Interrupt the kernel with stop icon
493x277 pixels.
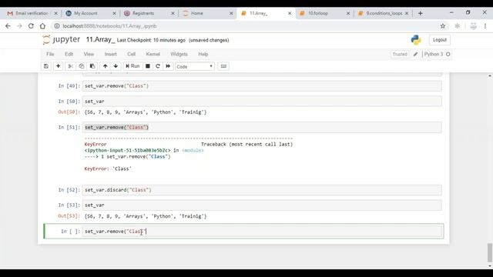(147, 66)
